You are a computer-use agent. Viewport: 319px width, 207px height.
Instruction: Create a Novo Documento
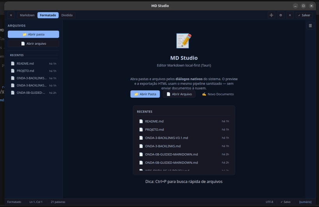click(218, 94)
